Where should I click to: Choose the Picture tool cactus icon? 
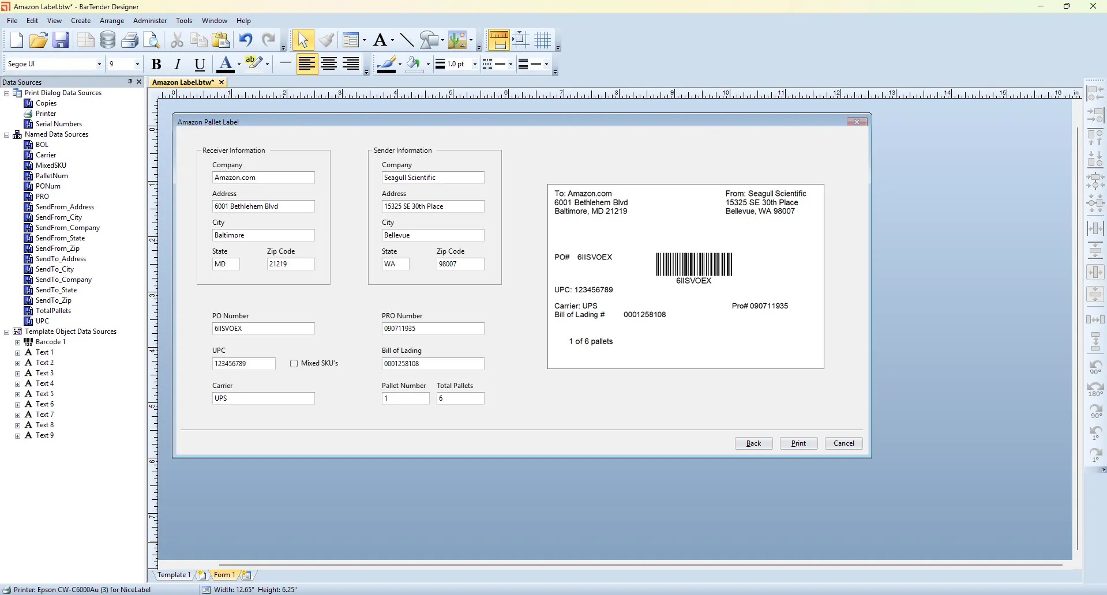[457, 40]
